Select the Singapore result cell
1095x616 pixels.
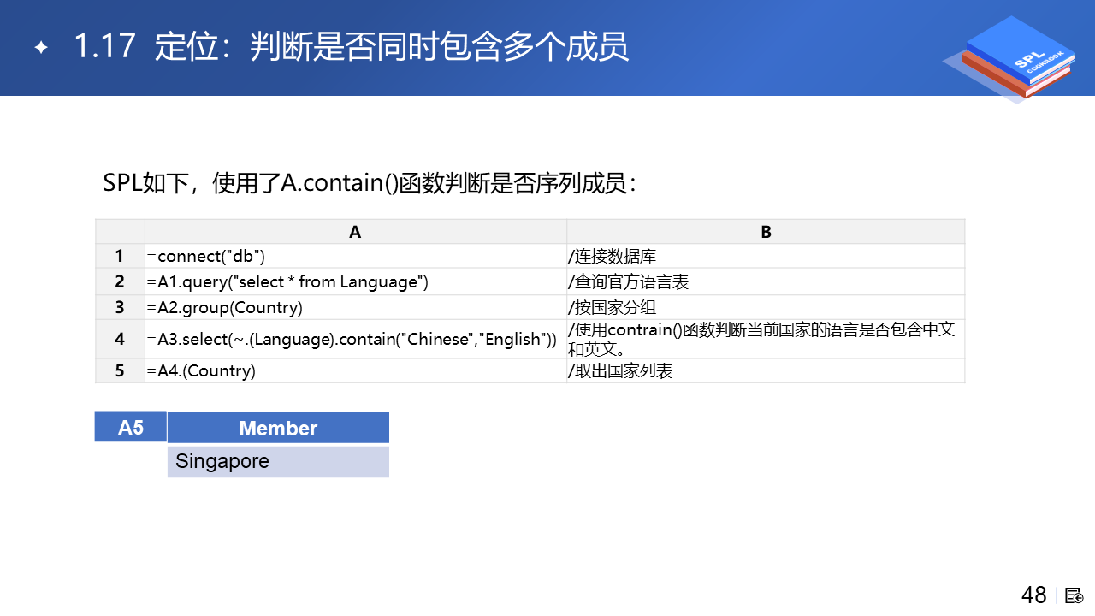pyautogui.click(x=278, y=461)
